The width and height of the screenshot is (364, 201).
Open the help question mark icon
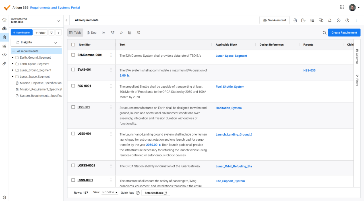click(x=347, y=20)
